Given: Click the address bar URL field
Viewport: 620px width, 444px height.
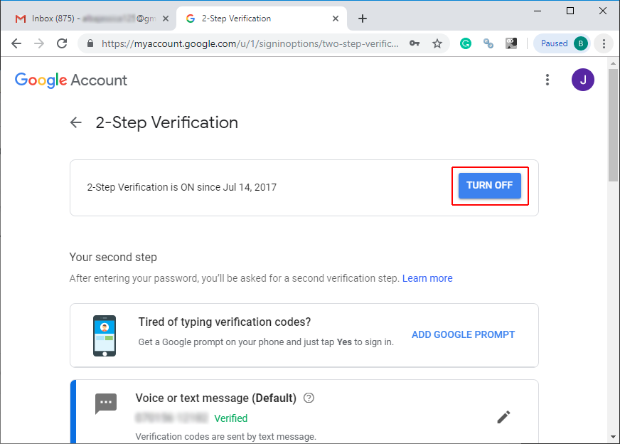Looking at the screenshot, I should pos(249,43).
